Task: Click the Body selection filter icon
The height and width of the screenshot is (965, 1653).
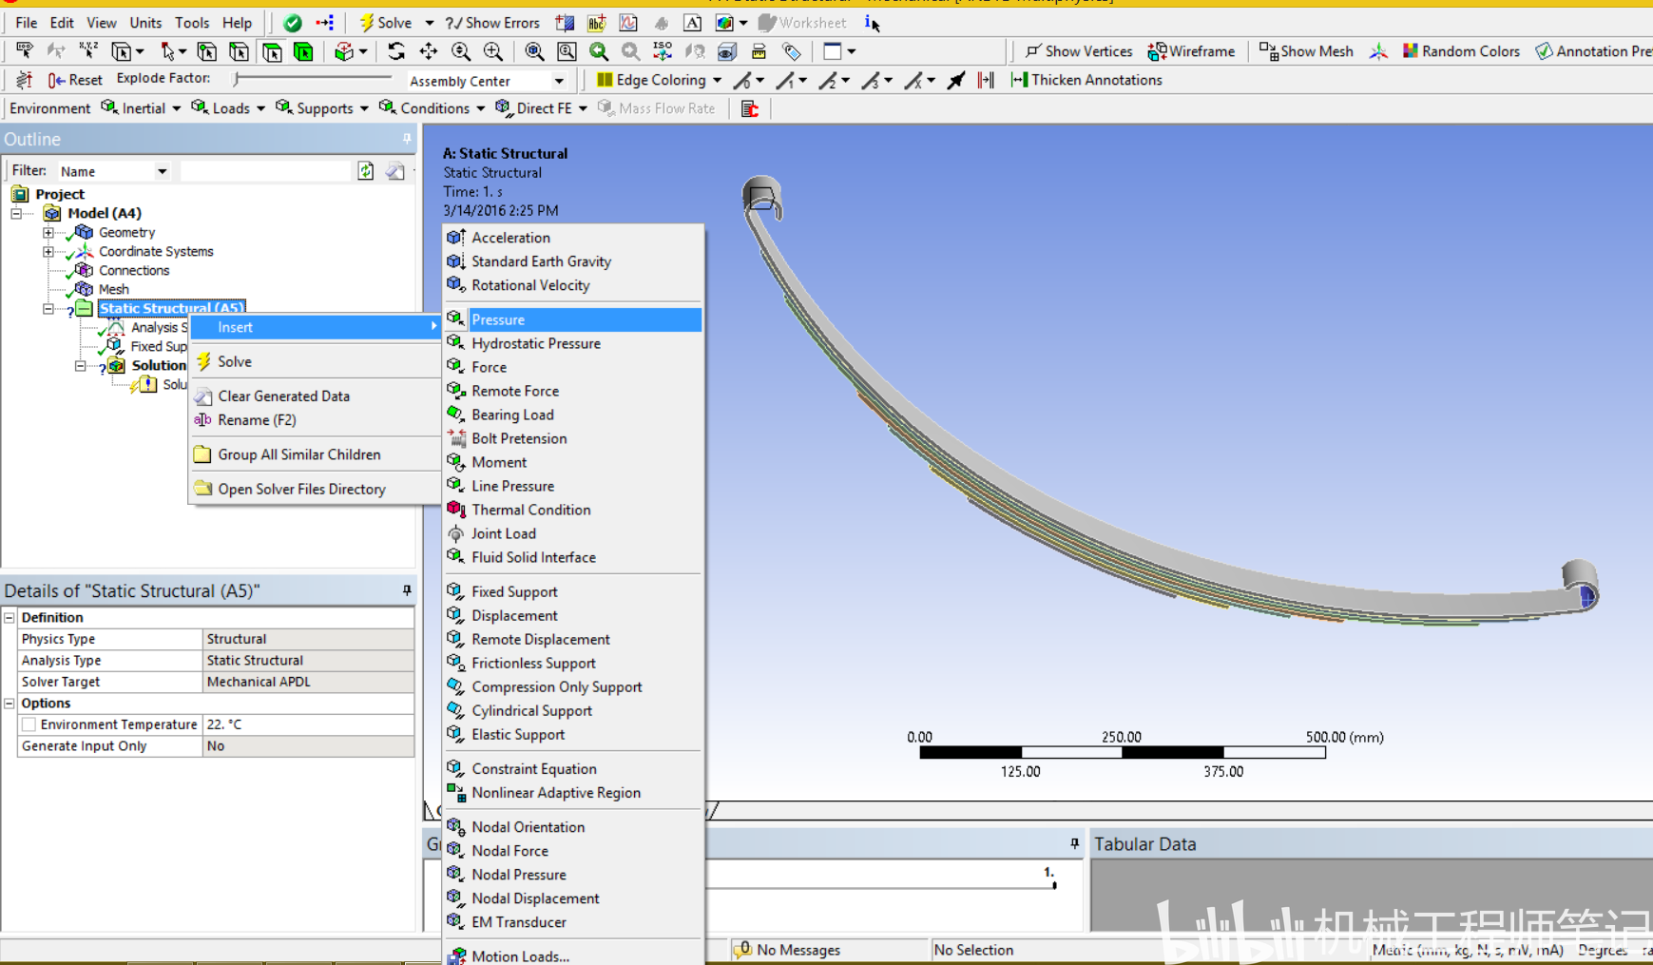Action: pos(304,51)
